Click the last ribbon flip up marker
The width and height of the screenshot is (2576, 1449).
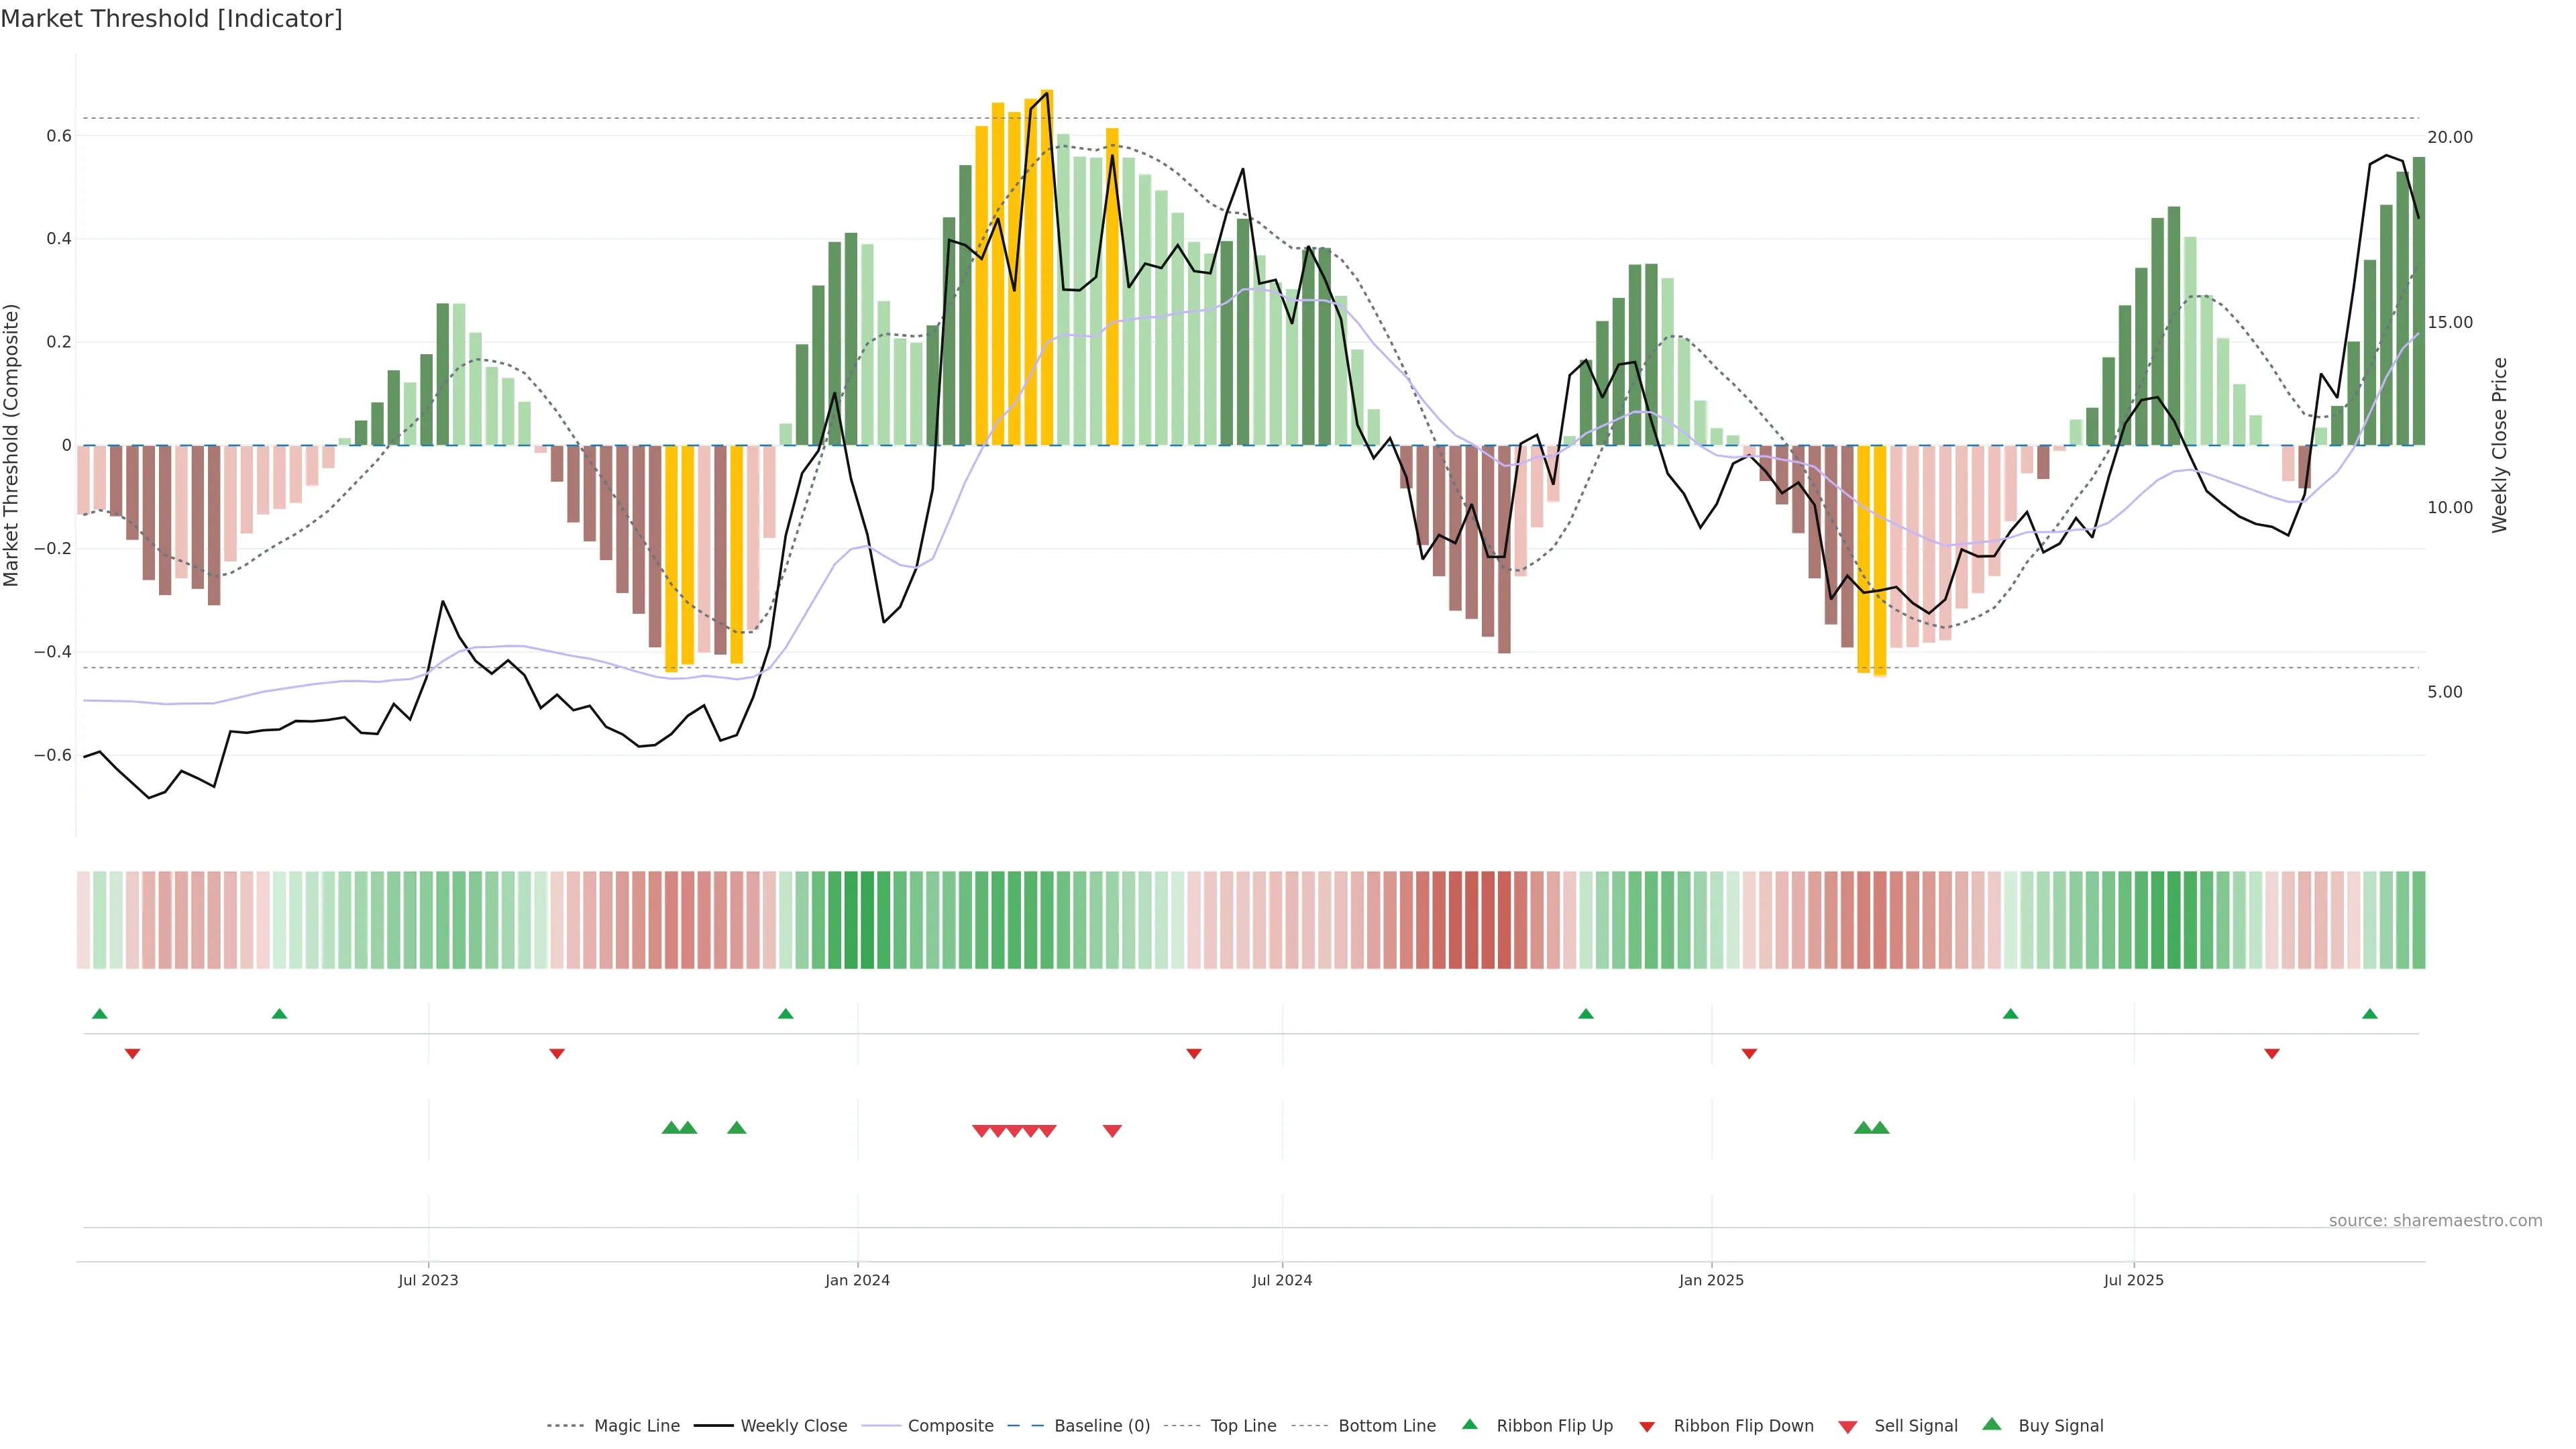[2369, 1014]
